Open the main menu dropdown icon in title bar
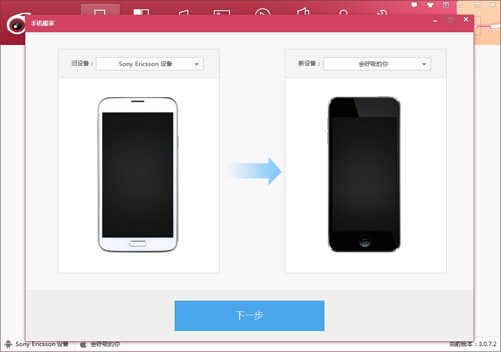 [446, 5]
